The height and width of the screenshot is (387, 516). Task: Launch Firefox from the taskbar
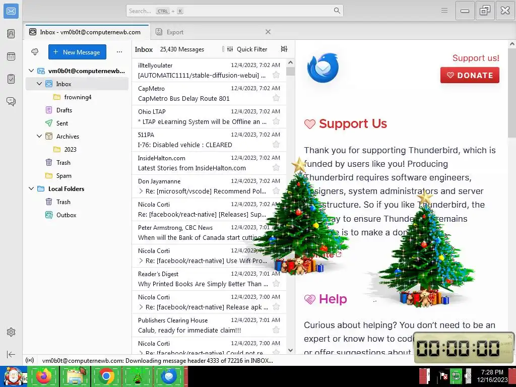[x=44, y=376]
